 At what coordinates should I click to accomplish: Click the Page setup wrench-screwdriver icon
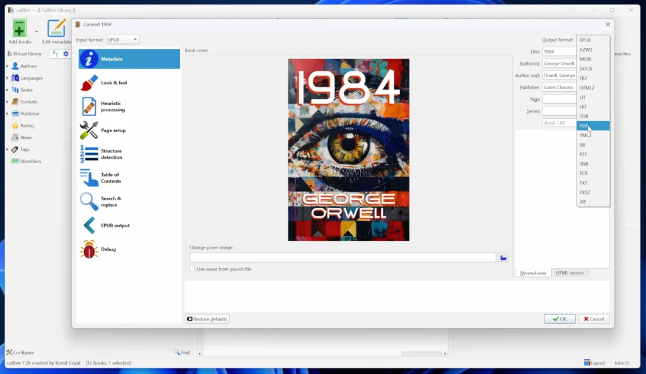[x=89, y=130]
